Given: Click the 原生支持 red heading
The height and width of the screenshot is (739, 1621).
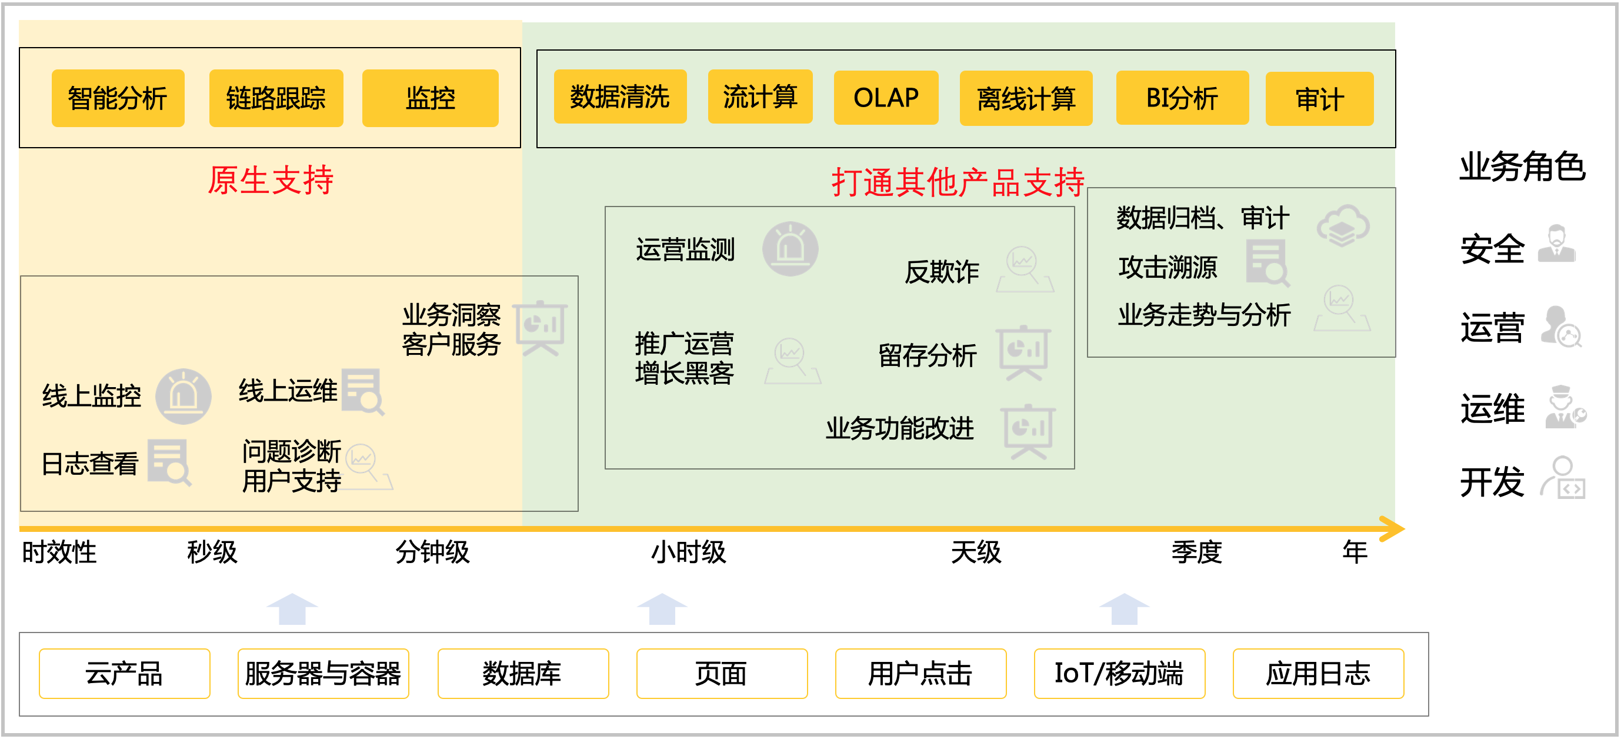Looking at the screenshot, I should tap(271, 180).
